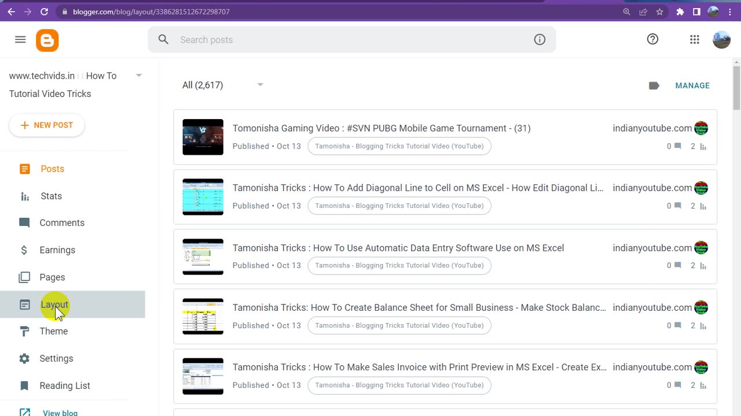Click the label chip on Balance Sheet post
The image size is (741, 416).
[399, 325]
